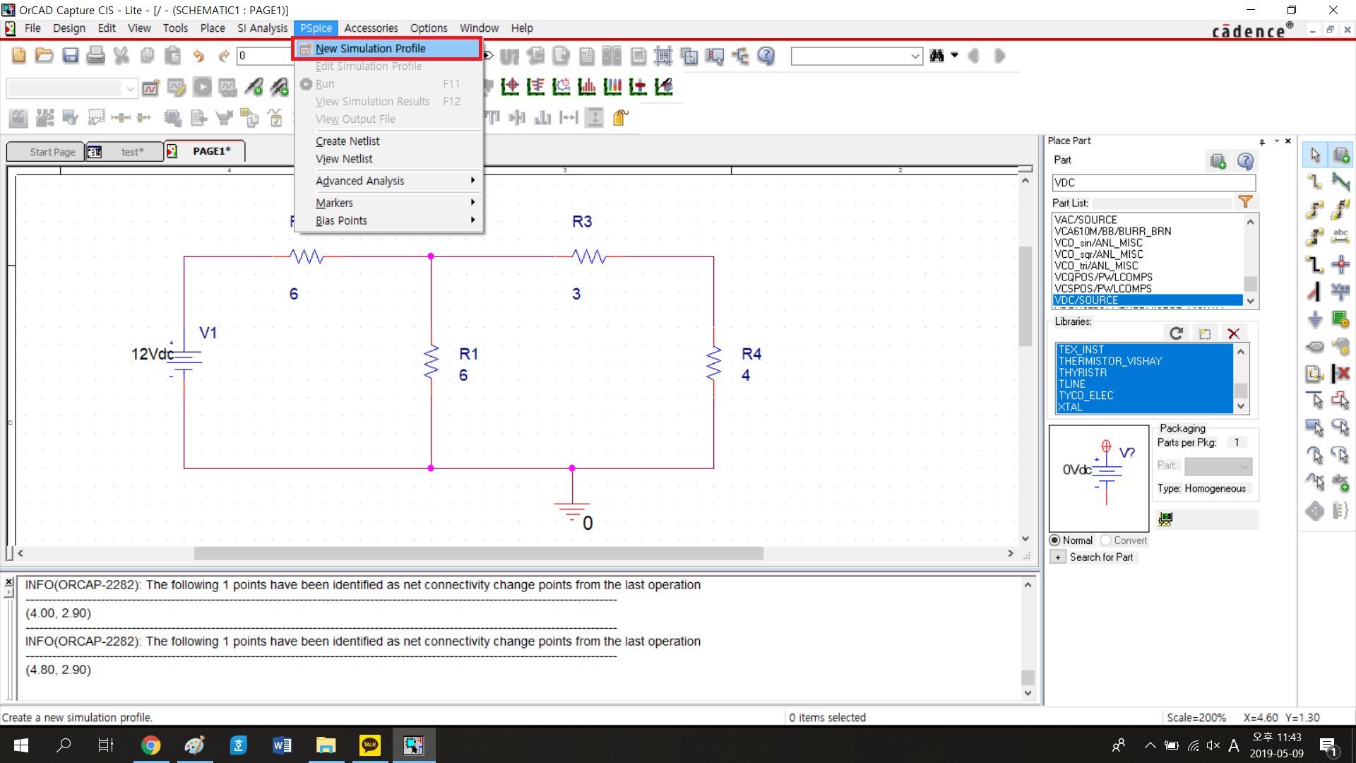The height and width of the screenshot is (763, 1356).
Task: Choose the Place Part tool in right palette
Action: pyautogui.click(x=1340, y=155)
